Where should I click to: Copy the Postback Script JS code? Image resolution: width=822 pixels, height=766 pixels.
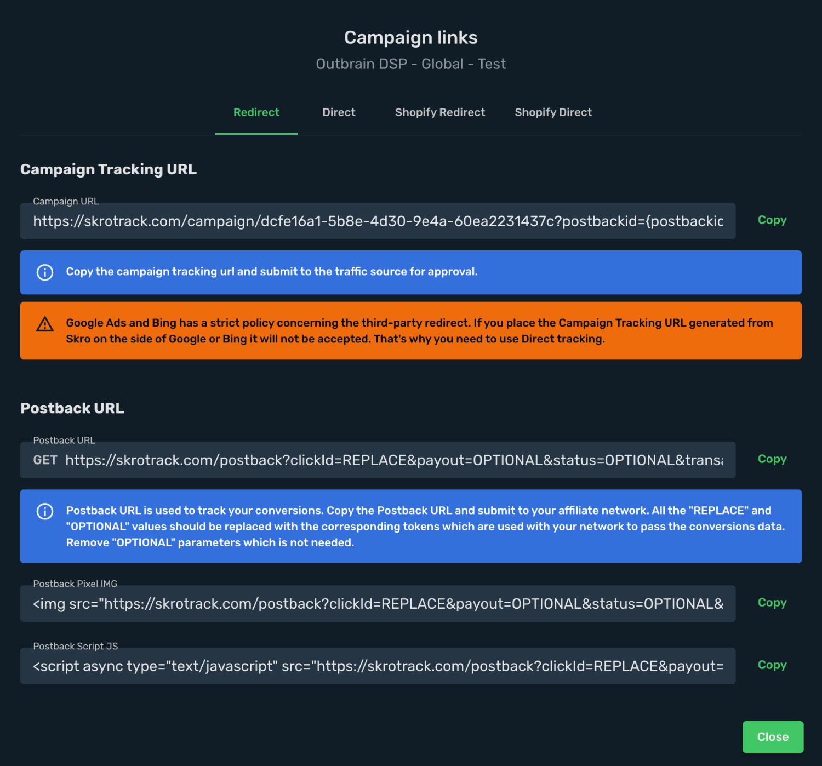(x=772, y=665)
